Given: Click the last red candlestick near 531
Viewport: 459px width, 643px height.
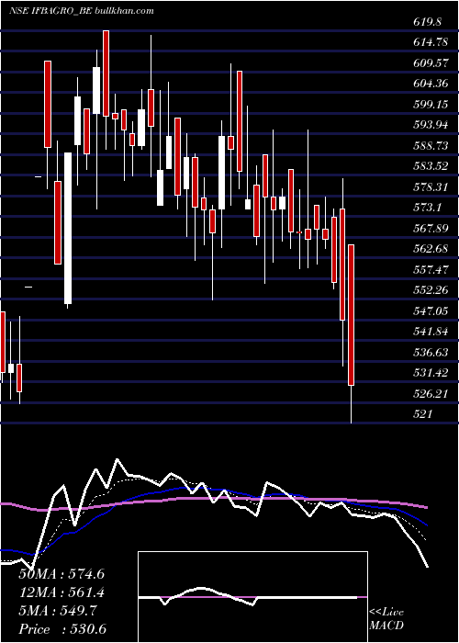Looking at the screenshot, I should click(352, 315).
